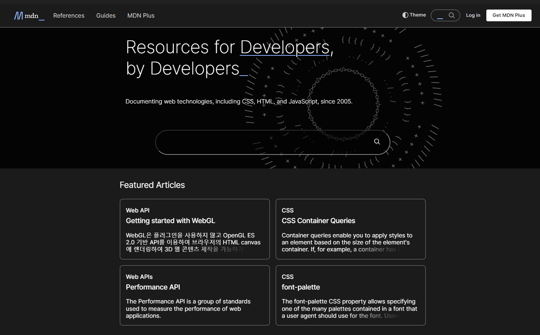540x335 pixels.
Task: Open the Guides navigation menu
Action: click(x=106, y=15)
